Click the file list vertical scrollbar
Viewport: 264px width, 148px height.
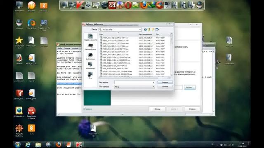click(x=172, y=54)
